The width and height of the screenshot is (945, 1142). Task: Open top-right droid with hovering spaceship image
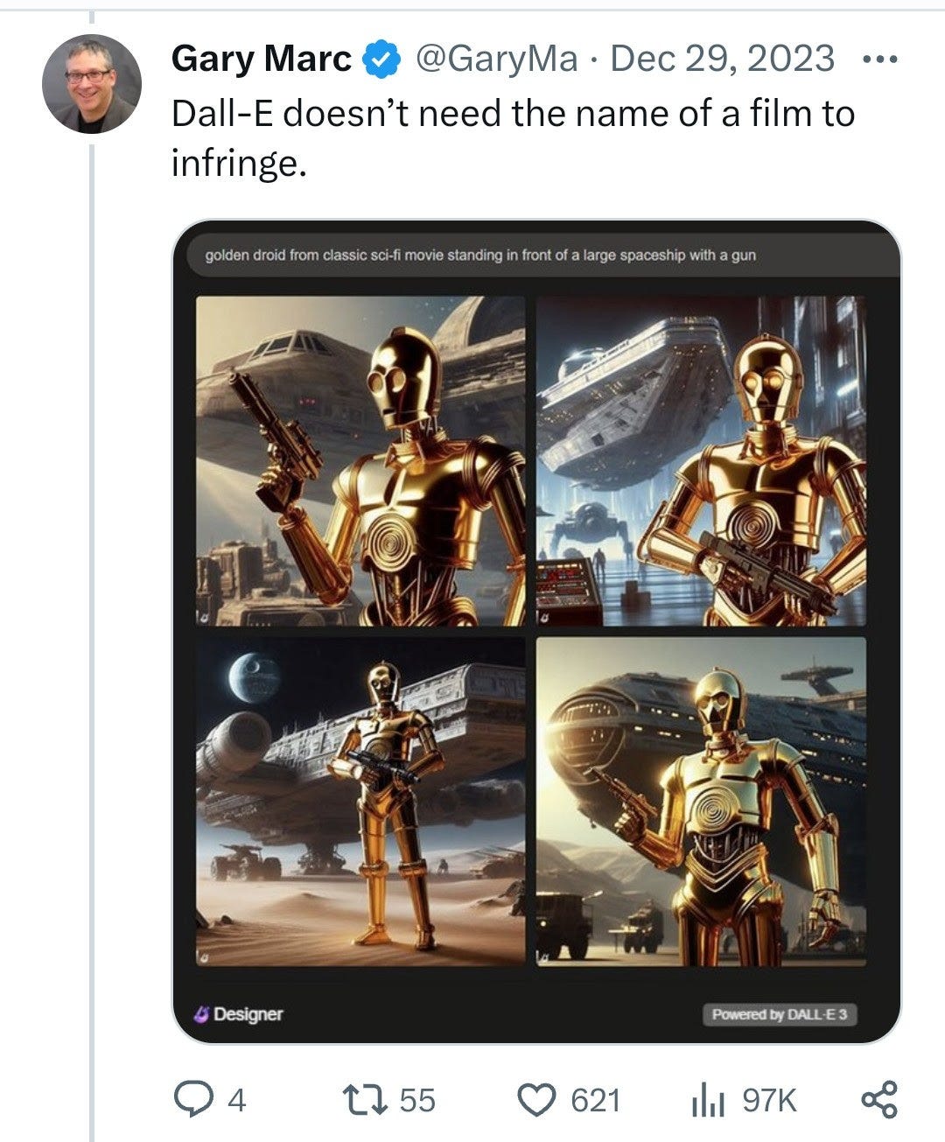pyautogui.click(x=701, y=460)
